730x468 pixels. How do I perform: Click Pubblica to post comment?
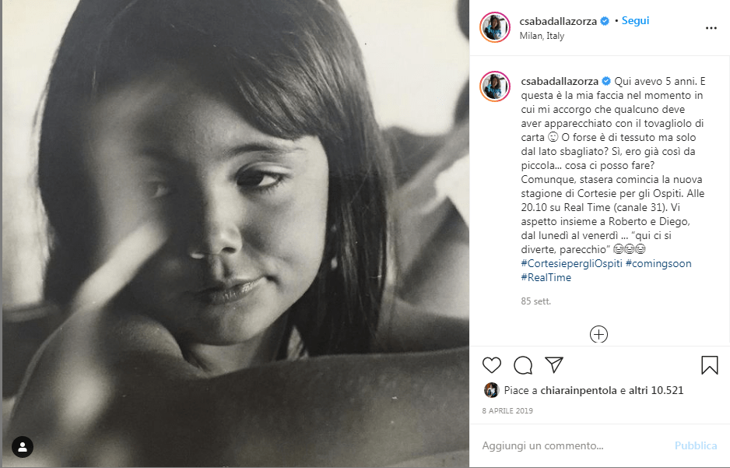point(696,445)
